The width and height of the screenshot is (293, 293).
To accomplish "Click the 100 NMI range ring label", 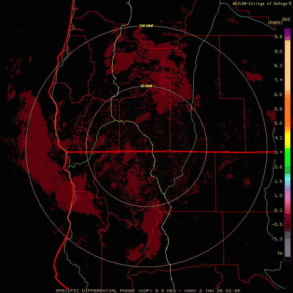I will [146, 26].
